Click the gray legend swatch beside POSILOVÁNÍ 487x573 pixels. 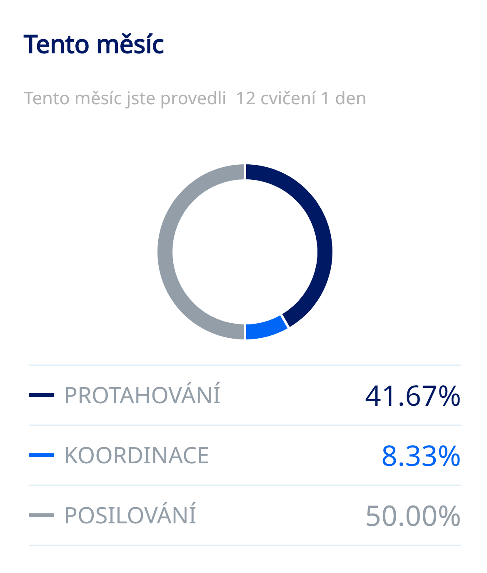point(41,515)
